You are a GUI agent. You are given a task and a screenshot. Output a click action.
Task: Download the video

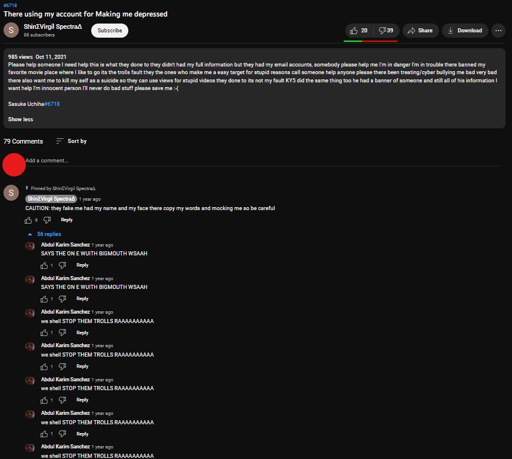coord(464,31)
